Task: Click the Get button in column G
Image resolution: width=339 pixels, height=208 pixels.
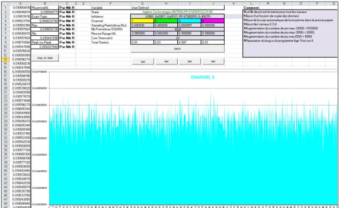Action: pos(143,61)
